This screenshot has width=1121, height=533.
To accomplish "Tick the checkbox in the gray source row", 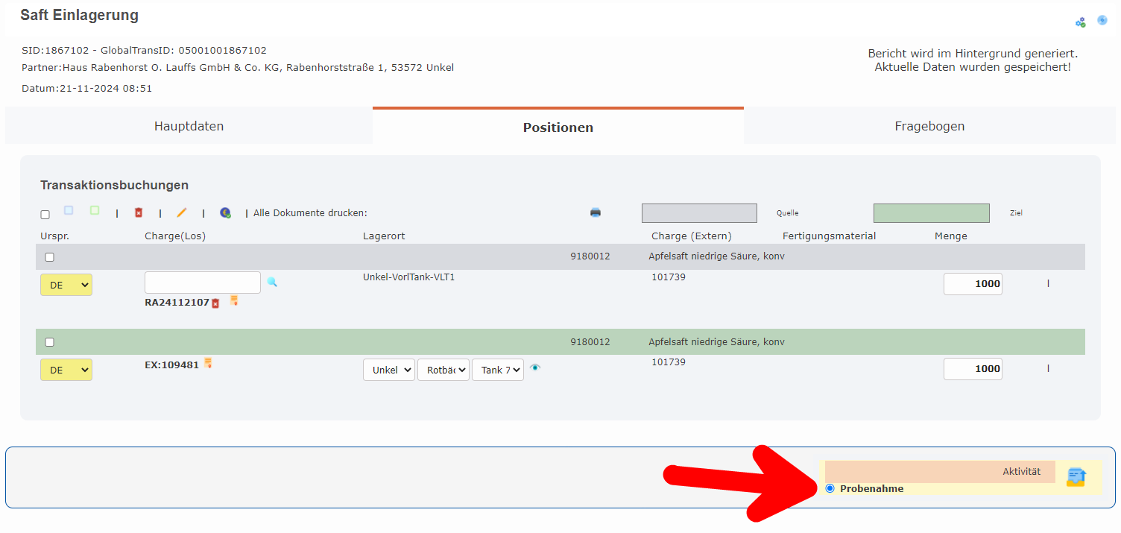I will pyautogui.click(x=50, y=257).
